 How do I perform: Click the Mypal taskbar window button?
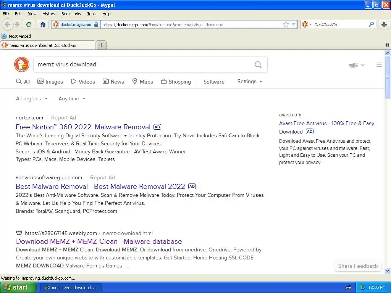pos(71,288)
